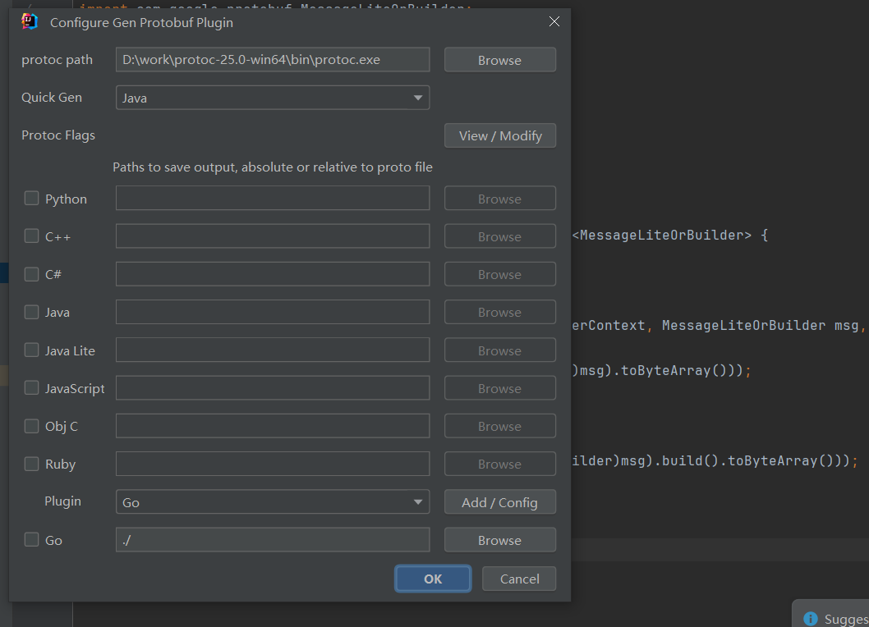The image size is (869, 627).
Task: Click '<MessageLiteOrBuilder> {' in the editor
Action: pyautogui.click(x=670, y=235)
